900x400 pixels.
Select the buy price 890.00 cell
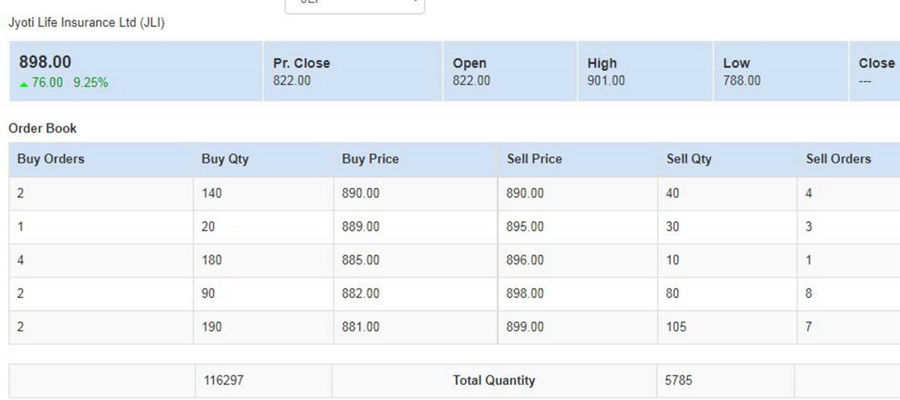pyautogui.click(x=415, y=193)
